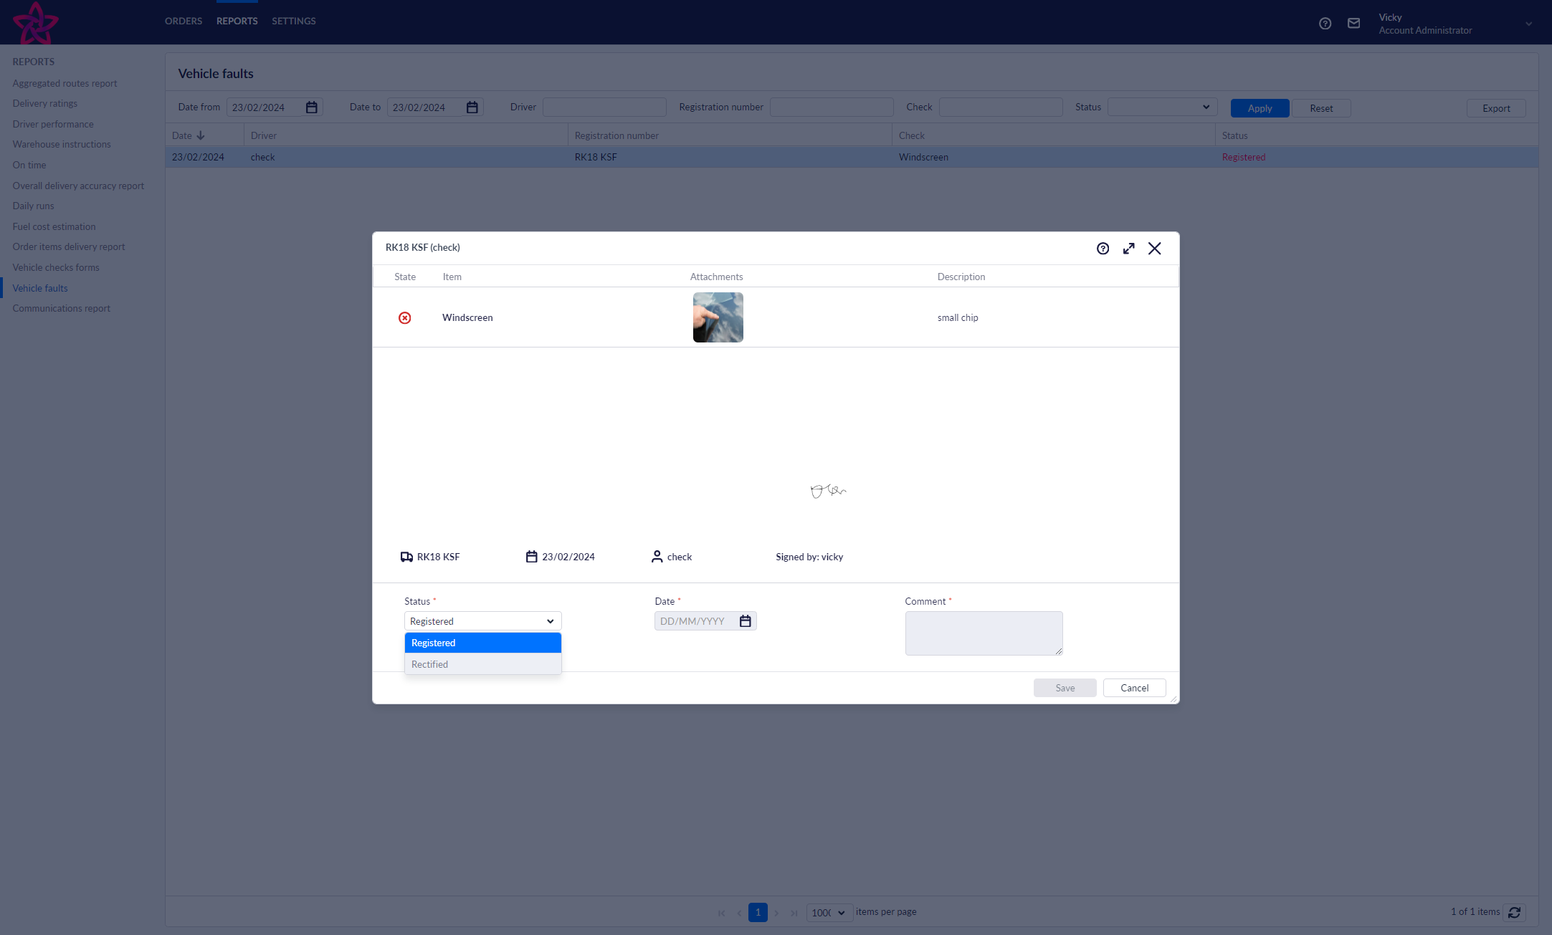Click the red failed state icon
Screen dimensions: 1552x935
[x=405, y=317]
